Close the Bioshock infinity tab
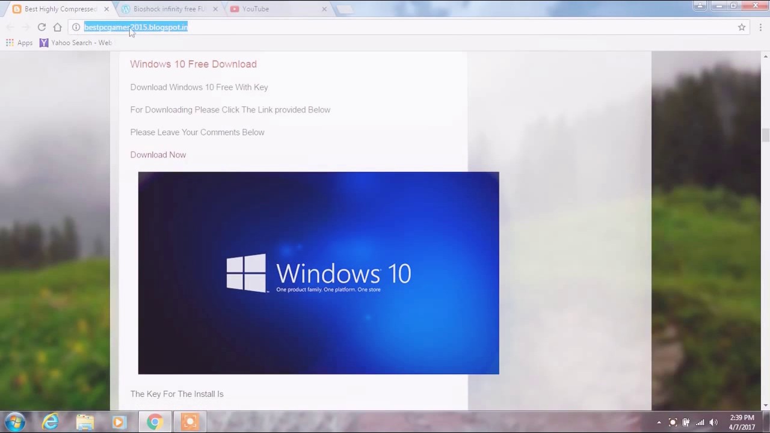 [x=215, y=9]
